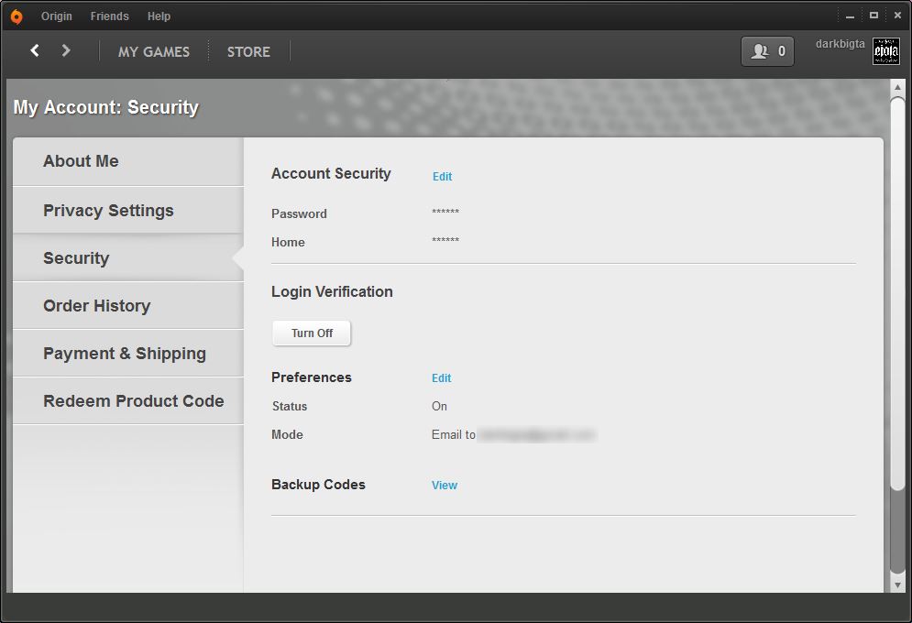This screenshot has height=623, width=912.
Task: Open the Order History section
Action: [96, 306]
